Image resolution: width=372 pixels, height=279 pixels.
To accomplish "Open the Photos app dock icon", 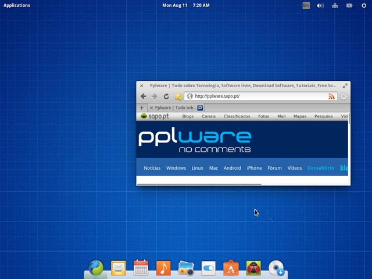I will coord(186,268).
